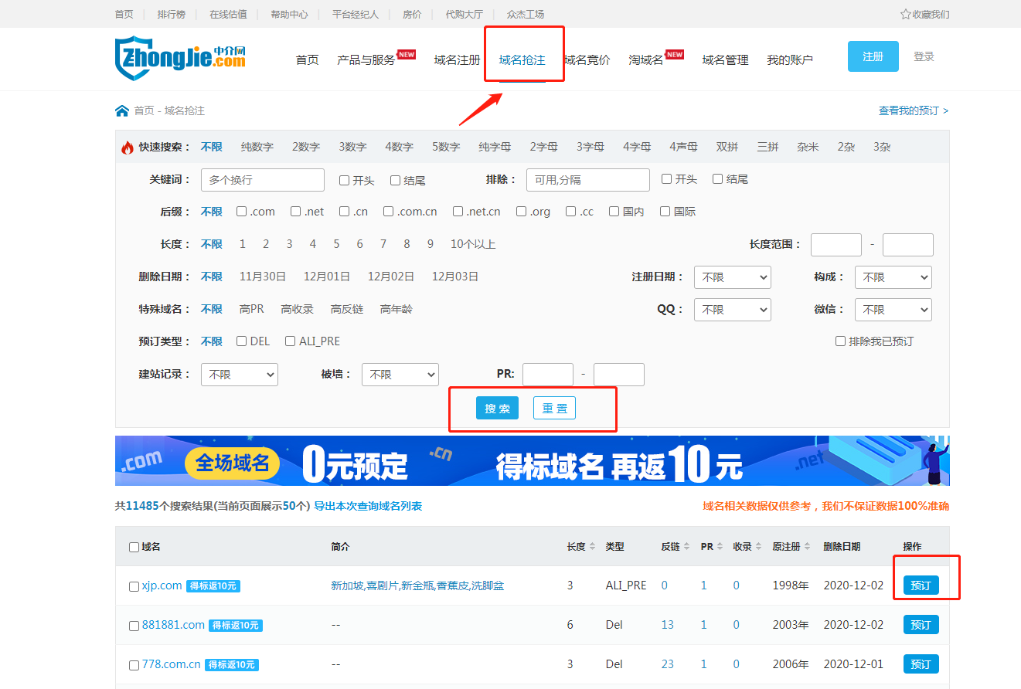Sort results by 反链 column arrows
This screenshot has height=689, width=1021.
(686, 547)
